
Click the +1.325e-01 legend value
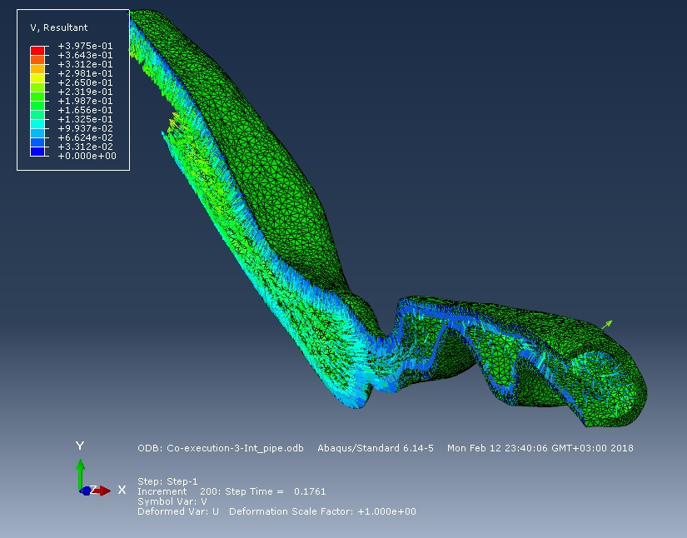coord(85,120)
